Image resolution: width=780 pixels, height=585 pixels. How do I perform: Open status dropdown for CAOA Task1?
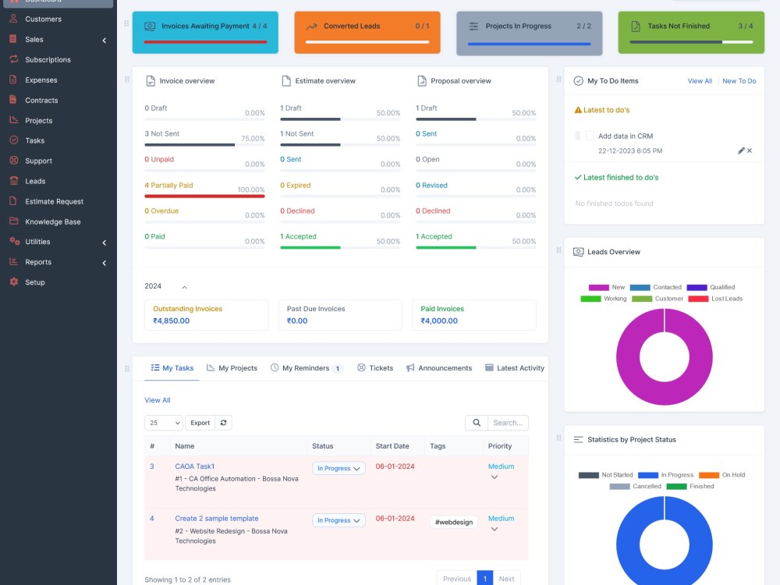point(339,468)
